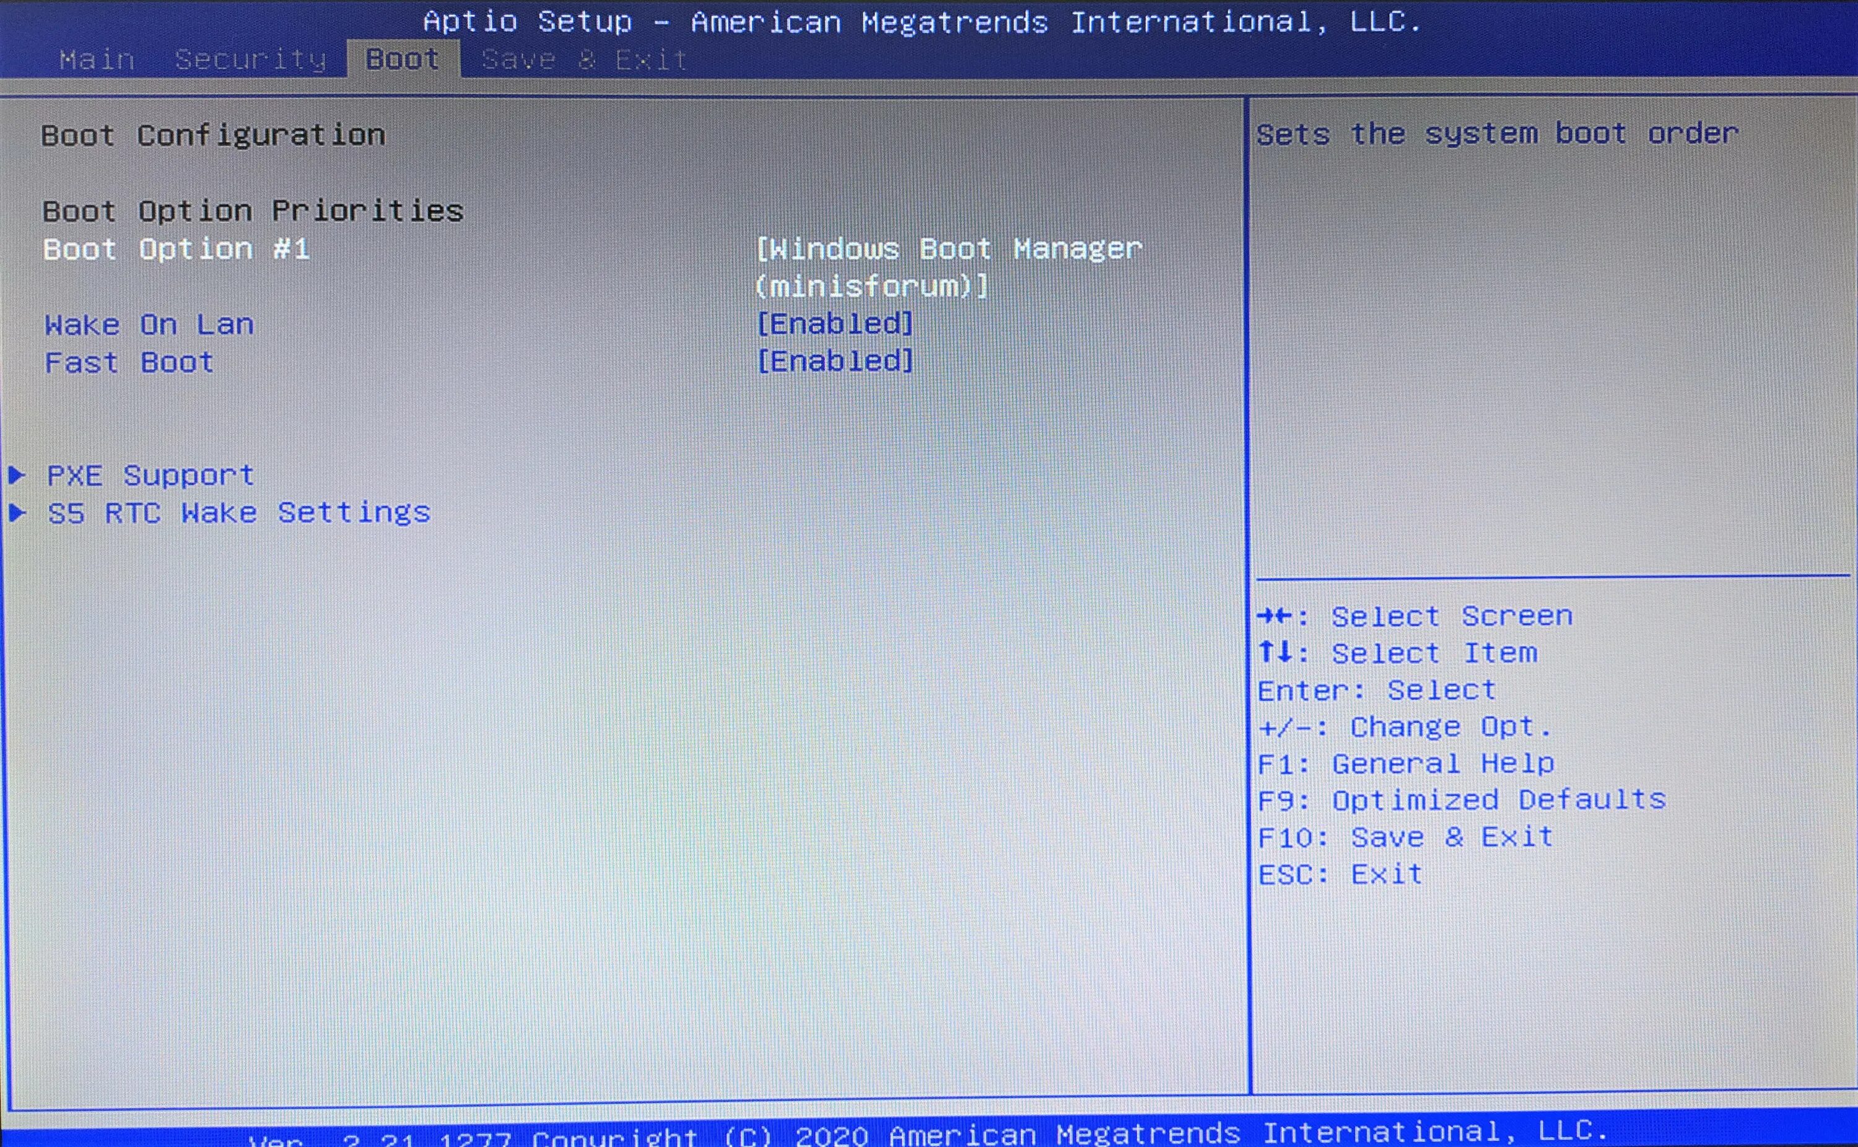1858x1147 pixels.
Task: Open the Windows Boot Manager (minisforum) value
Action: (949, 267)
